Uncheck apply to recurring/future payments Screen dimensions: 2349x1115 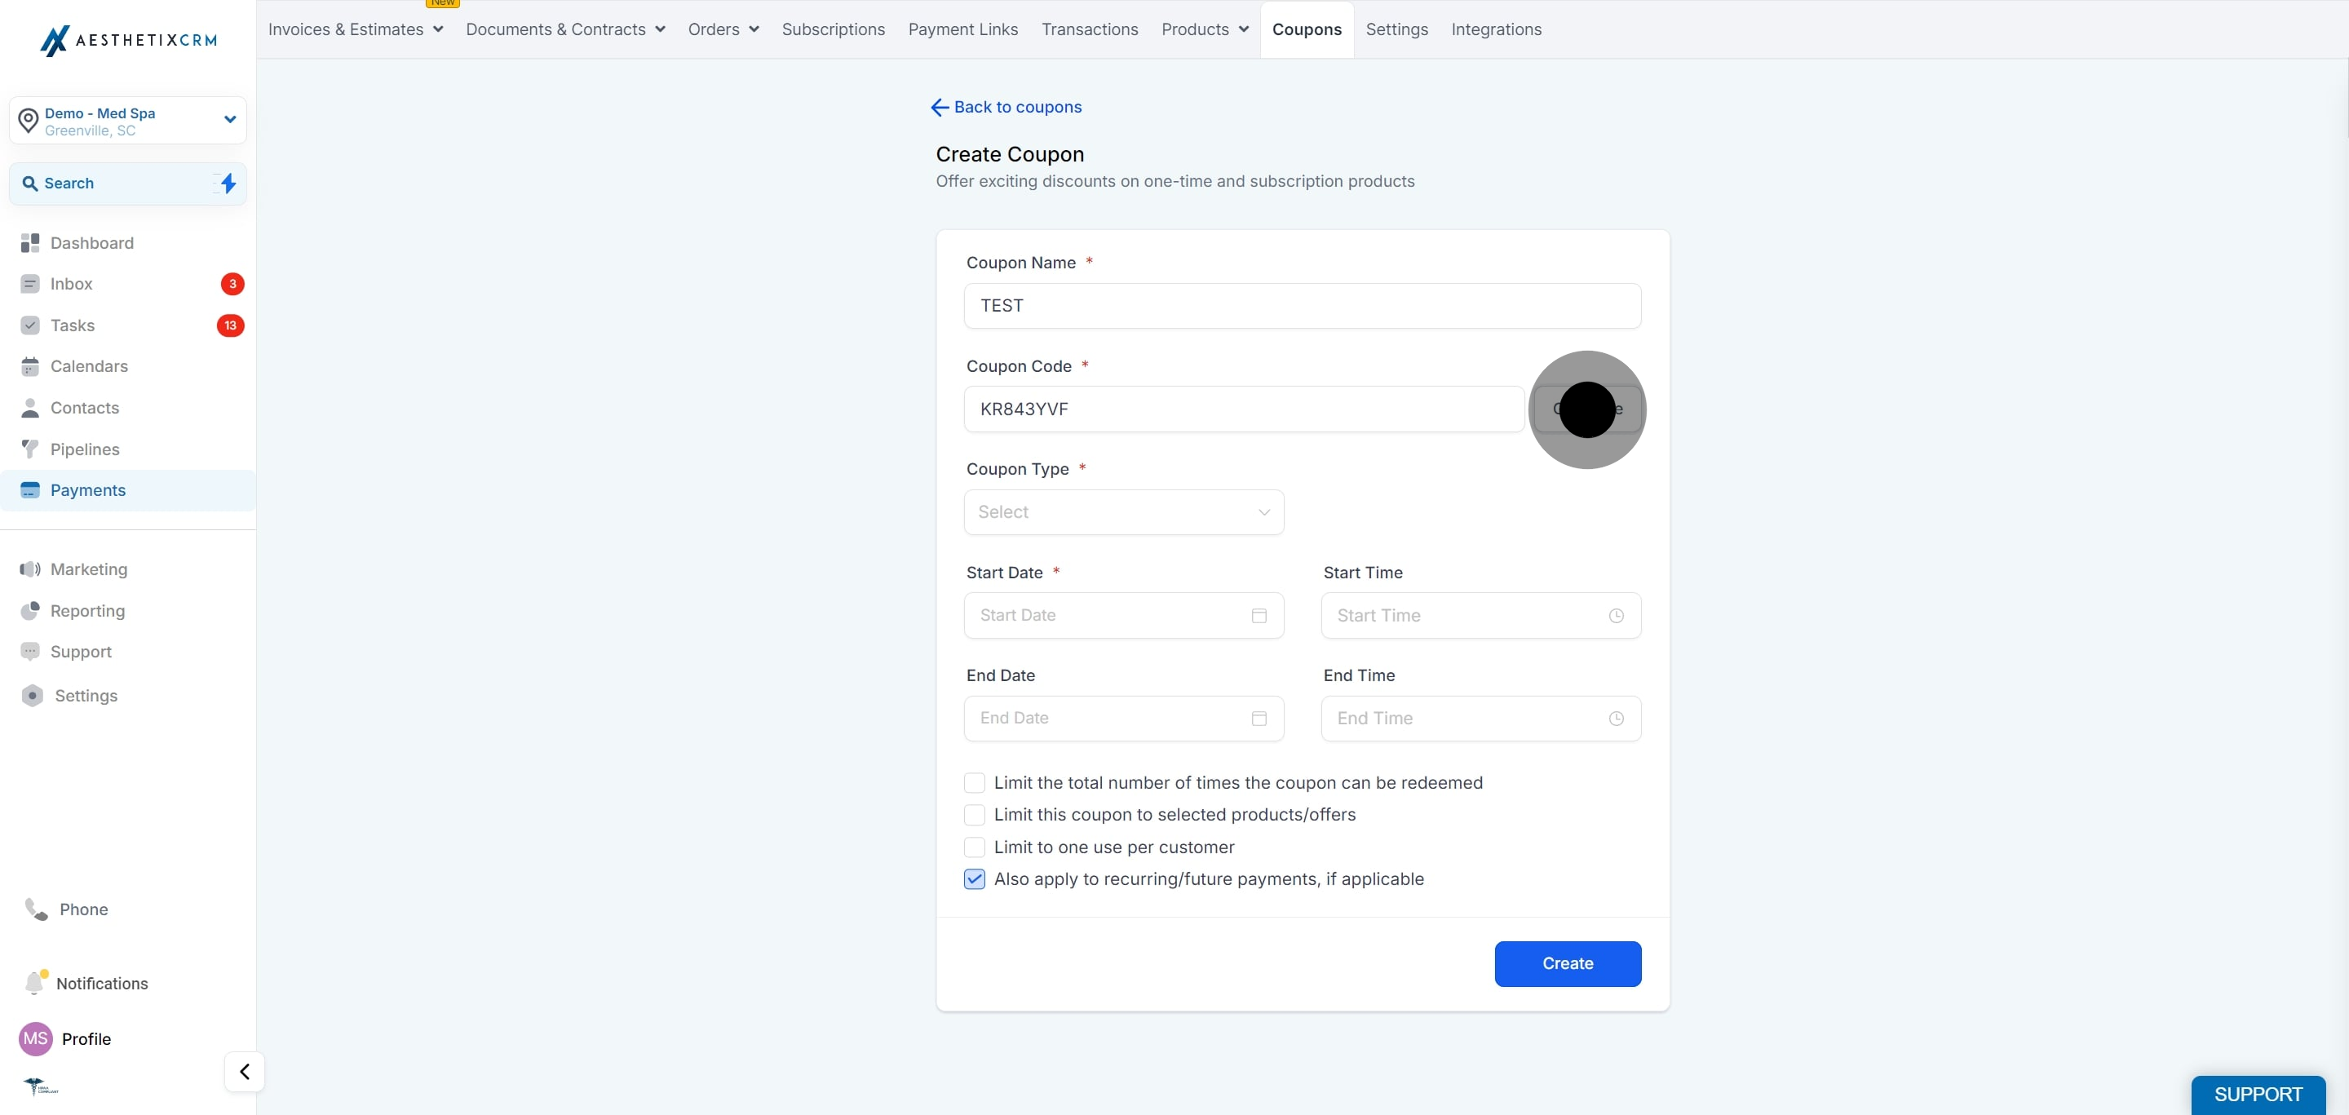click(x=974, y=879)
